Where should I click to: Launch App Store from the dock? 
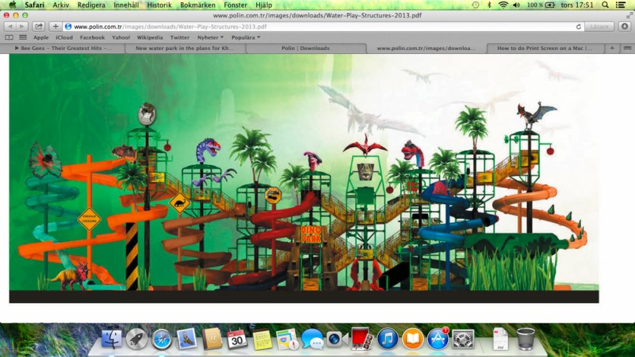[438, 339]
